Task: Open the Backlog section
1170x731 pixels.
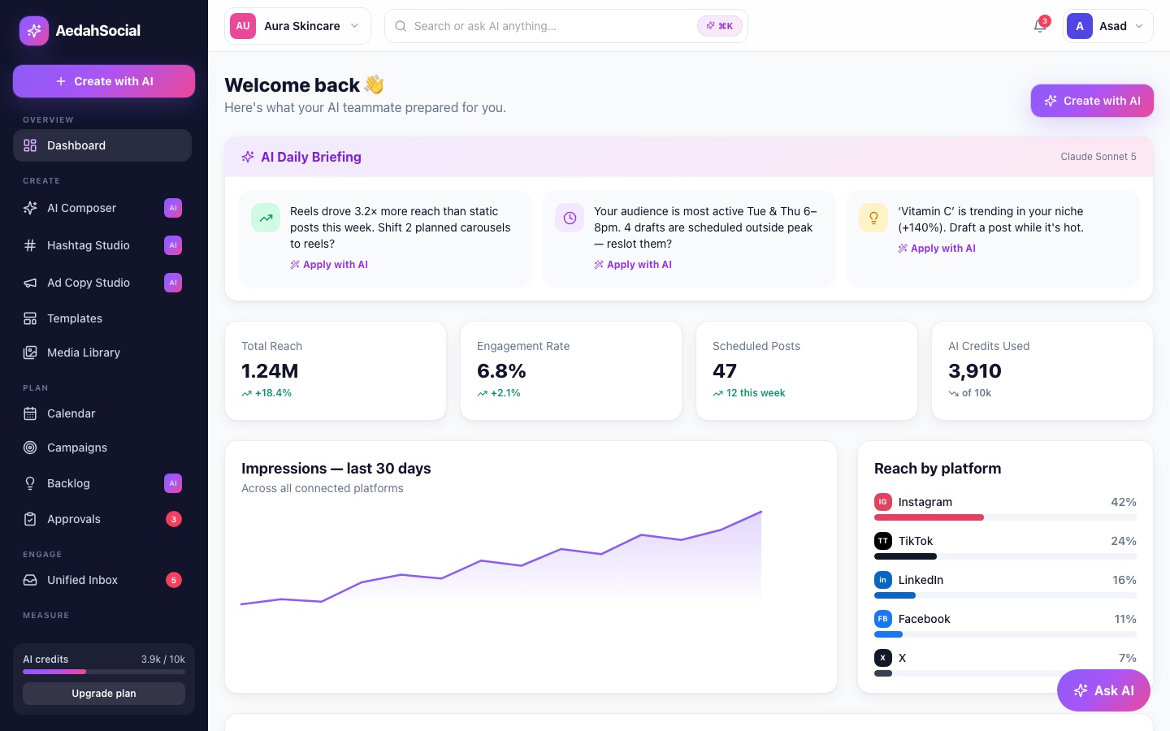Action: click(x=102, y=483)
